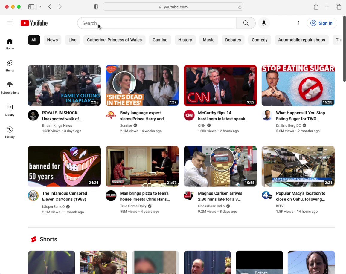Viewport: 346px width, 274px height.
Task: Open Safari privacy report shield
Action: [96, 7]
